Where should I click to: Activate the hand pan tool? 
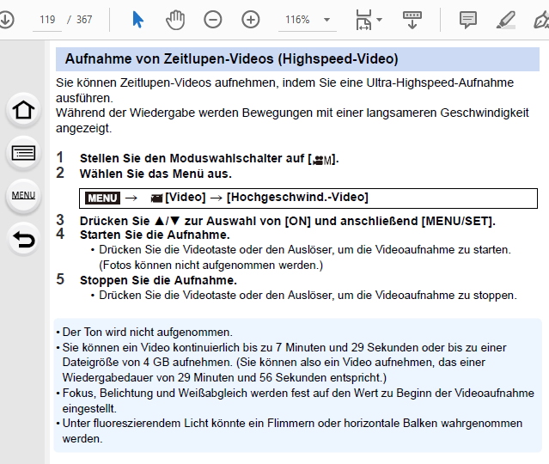coord(175,19)
